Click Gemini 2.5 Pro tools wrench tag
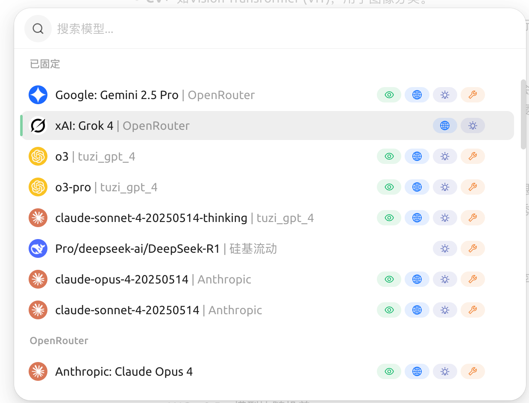Screen dimensions: 529x403 [x=473, y=95]
